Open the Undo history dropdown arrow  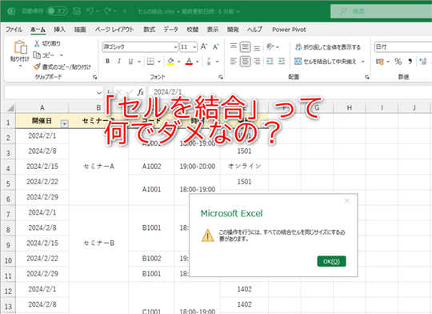(x=98, y=11)
